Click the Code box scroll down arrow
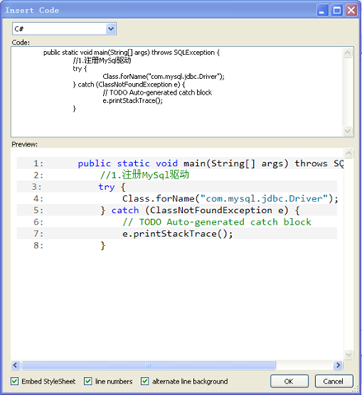This screenshot has height=395, width=362. pos(347,131)
